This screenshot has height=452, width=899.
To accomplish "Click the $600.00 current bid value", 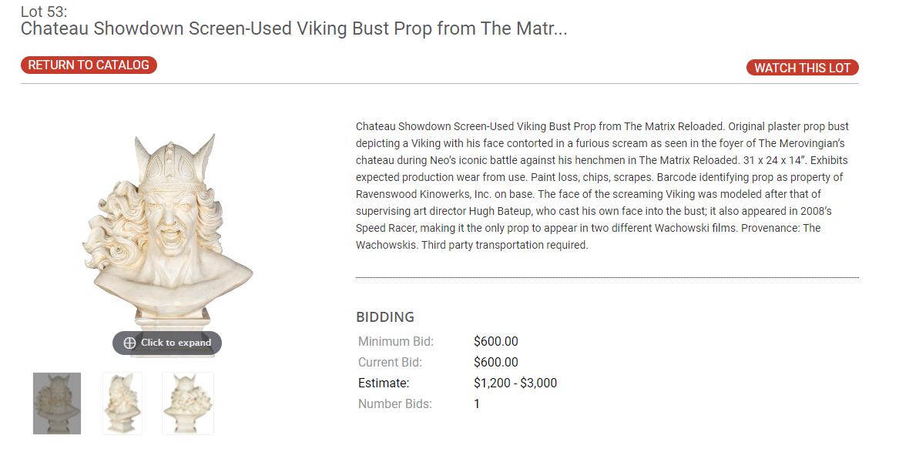I will point(495,362).
